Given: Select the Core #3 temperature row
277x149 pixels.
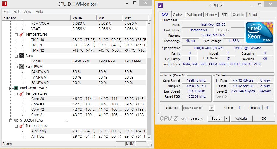Looking at the screenshot, I should 88,104.
